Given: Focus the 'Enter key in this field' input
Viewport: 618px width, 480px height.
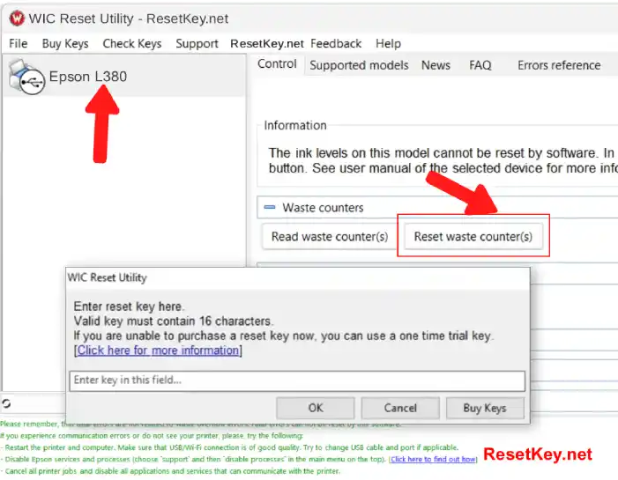Looking at the screenshot, I should pos(297,380).
